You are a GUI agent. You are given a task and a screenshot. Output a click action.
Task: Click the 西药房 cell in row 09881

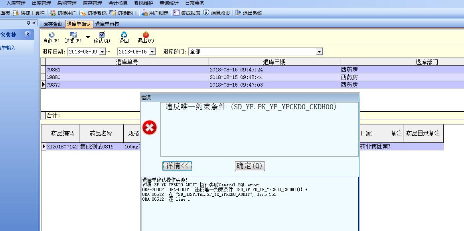click(x=402, y=70)
